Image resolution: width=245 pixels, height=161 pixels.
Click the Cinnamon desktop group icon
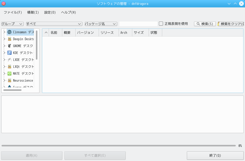(9, 32)
